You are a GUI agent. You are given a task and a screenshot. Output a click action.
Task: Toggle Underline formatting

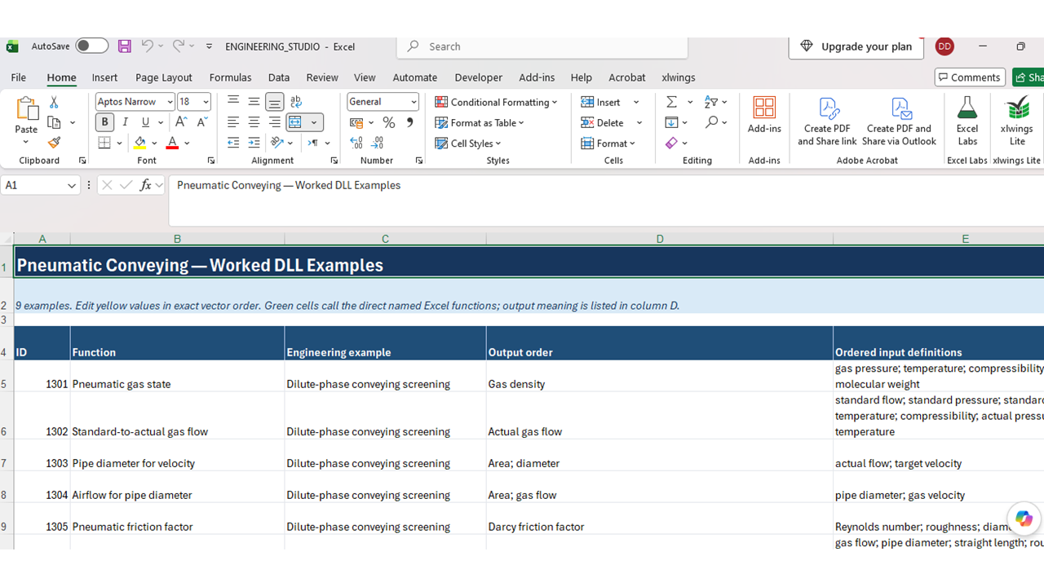(x=145, y=122)
